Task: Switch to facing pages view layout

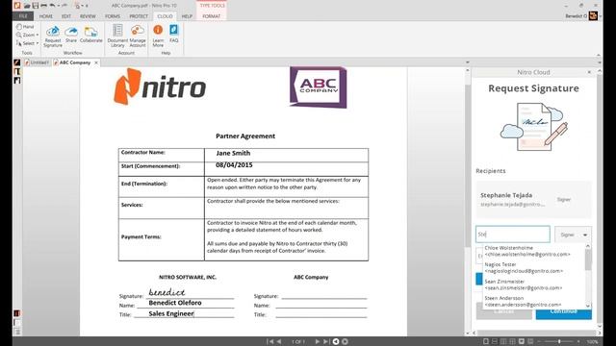Action: (504, 342)
